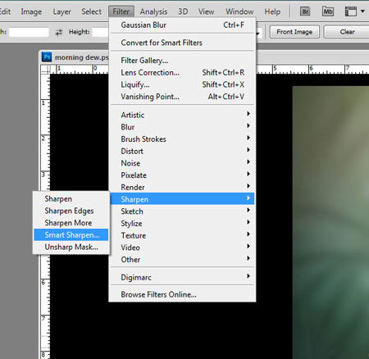Open the Liquify filter
The height and width of the screenshot is (359, 369).
pos(182,84)
